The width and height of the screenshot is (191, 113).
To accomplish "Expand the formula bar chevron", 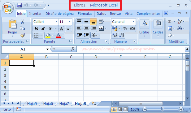I will [x=187, y=49].
